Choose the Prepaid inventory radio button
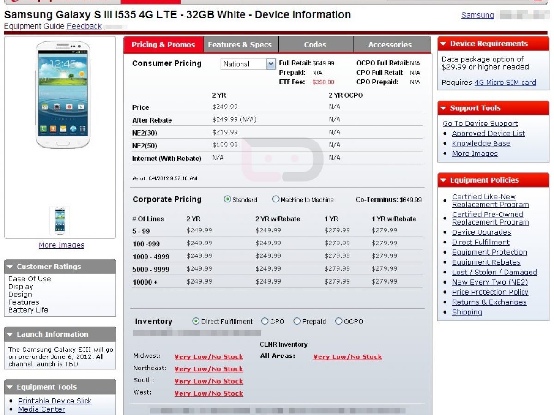This screenshot has height=415, width=554. 297,321
